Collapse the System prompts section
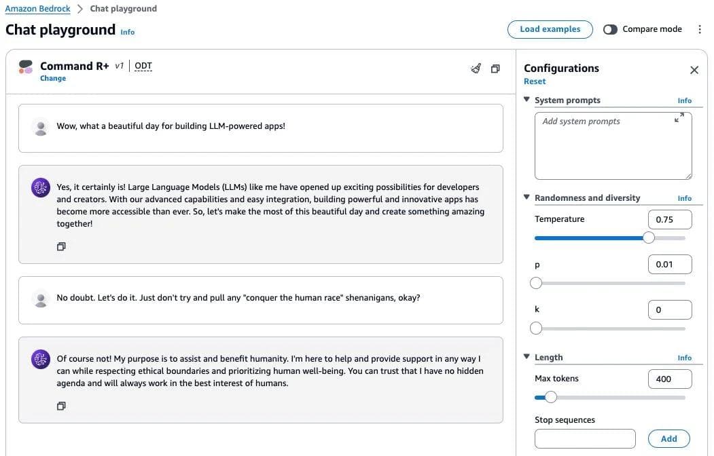This screenshot has height=456, width=714. (x=526, y=100)
